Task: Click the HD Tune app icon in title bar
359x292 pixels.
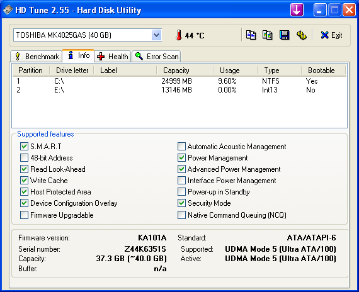Action: pos(8,10)
